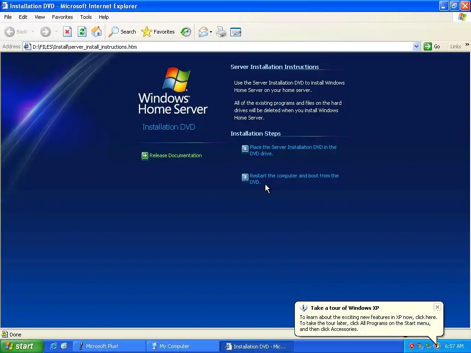Select the Installation DVD taskbar button
Viewport: 471px width, 353px height.
tap(257, 347)
